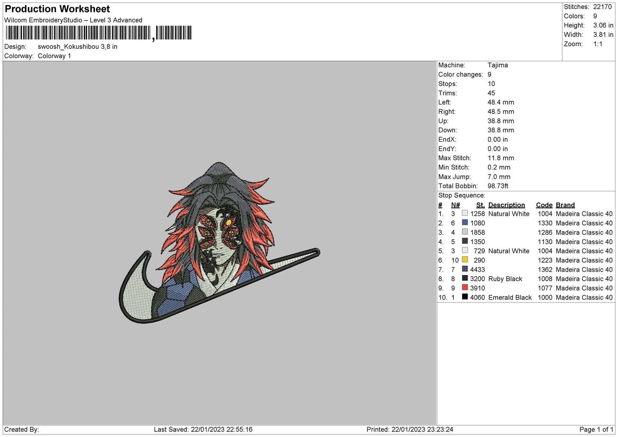Click the Stop Sequence heading
This screenshot has height=437, width=618.
(461, 196)
